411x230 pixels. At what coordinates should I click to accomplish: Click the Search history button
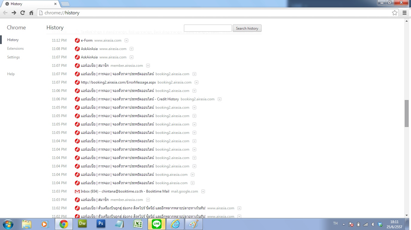pos(247,28)
